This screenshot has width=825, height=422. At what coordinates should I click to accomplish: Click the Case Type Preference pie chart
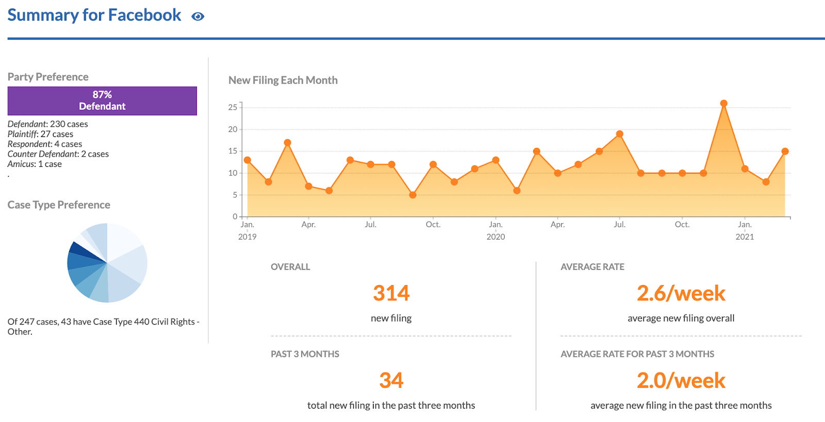[107, 263]
